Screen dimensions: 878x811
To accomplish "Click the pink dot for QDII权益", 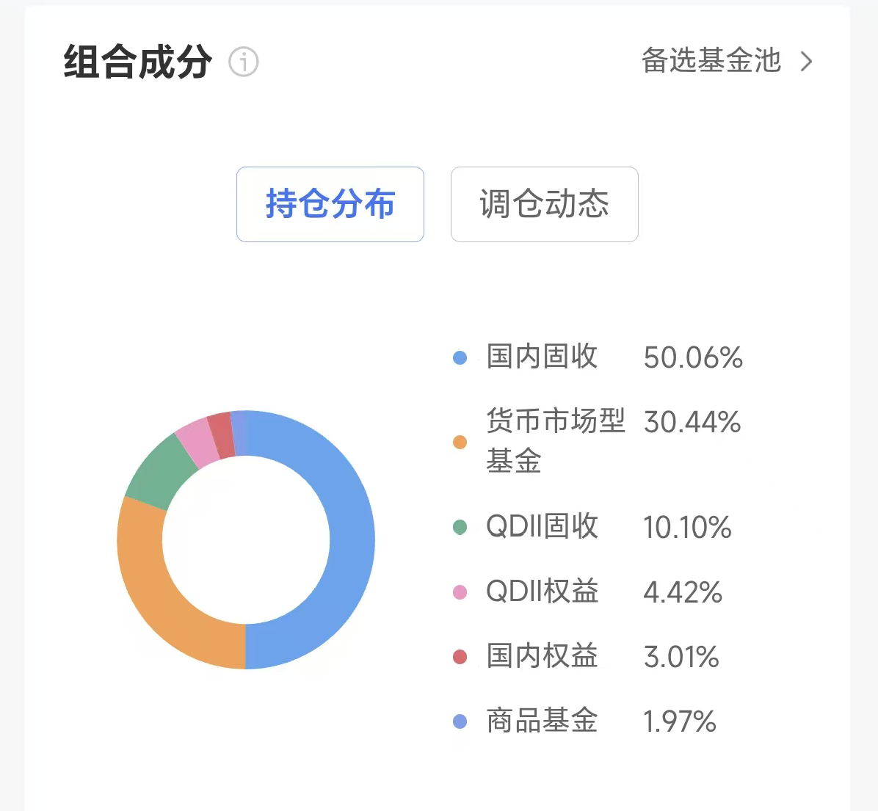I will [x=460, y=592].
